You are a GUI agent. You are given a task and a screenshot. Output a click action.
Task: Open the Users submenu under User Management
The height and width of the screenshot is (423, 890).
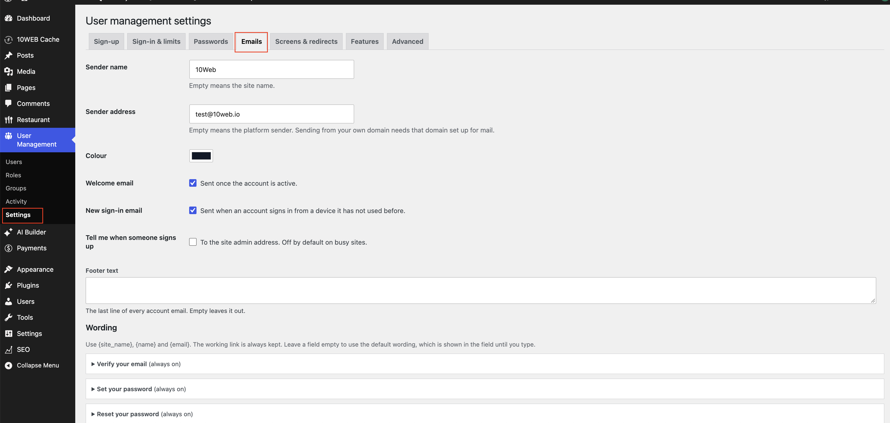14,162
